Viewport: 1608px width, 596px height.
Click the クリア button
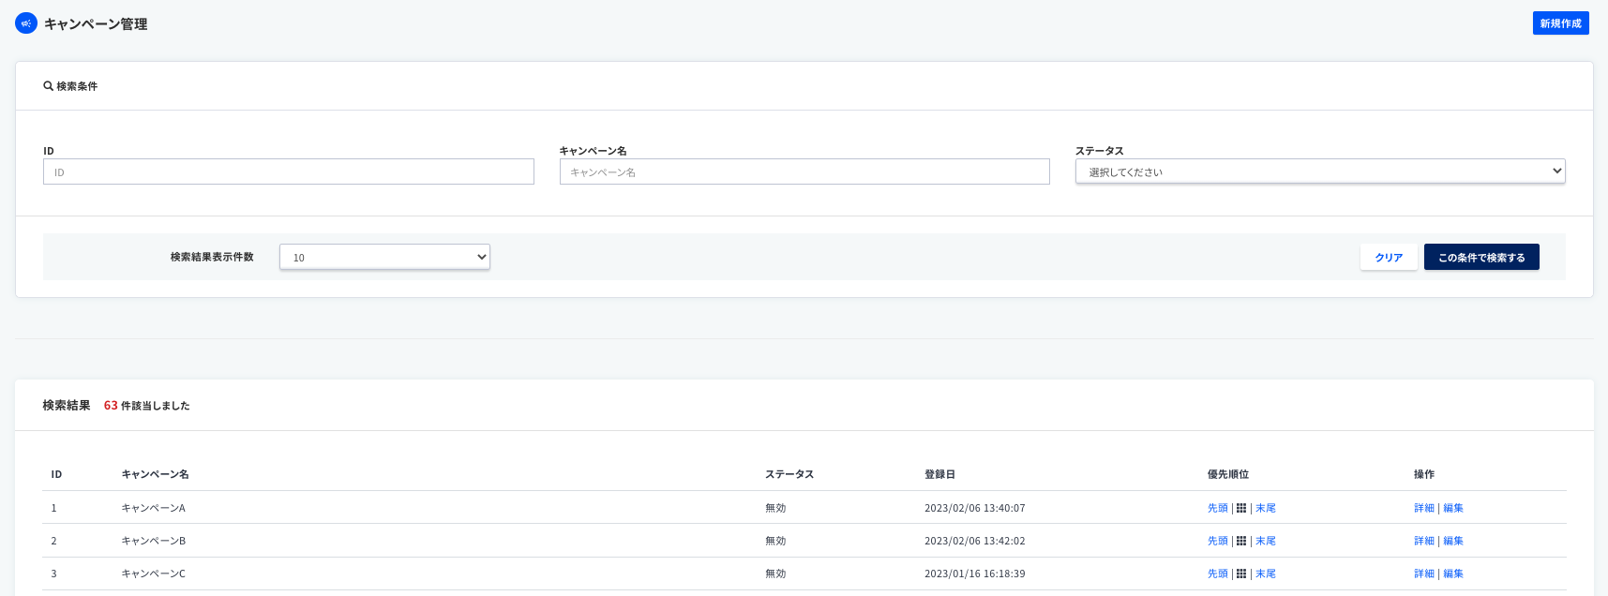click(1389, 258)
